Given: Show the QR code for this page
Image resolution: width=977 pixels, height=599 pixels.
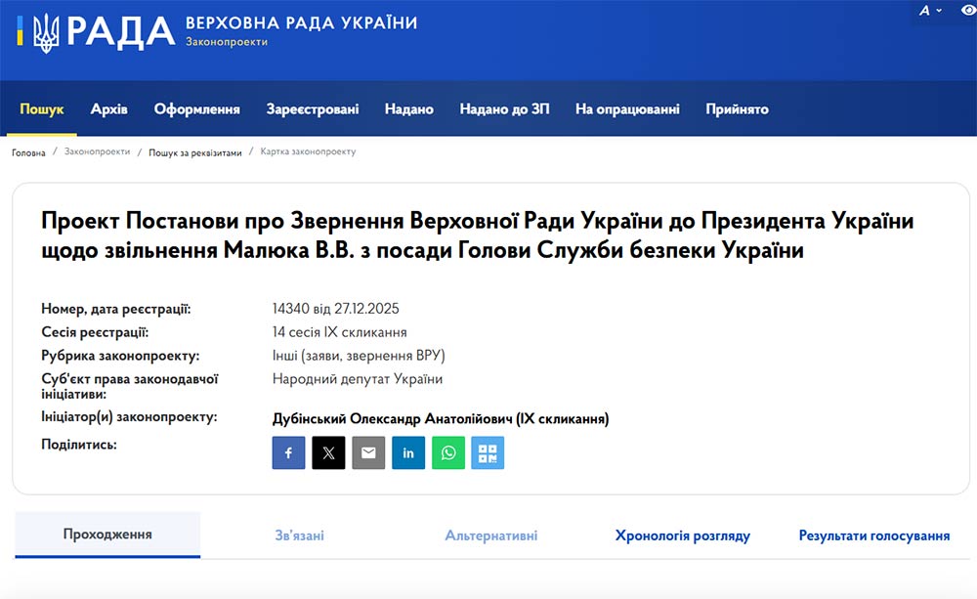Looking at the screenshot, I should 488,452.
